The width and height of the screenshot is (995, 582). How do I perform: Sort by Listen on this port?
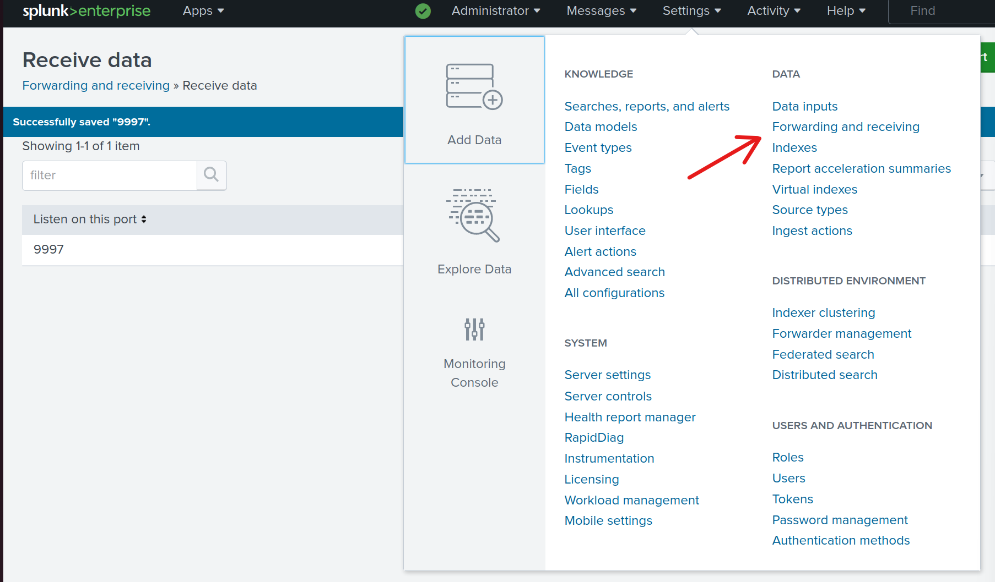[90, 219]
